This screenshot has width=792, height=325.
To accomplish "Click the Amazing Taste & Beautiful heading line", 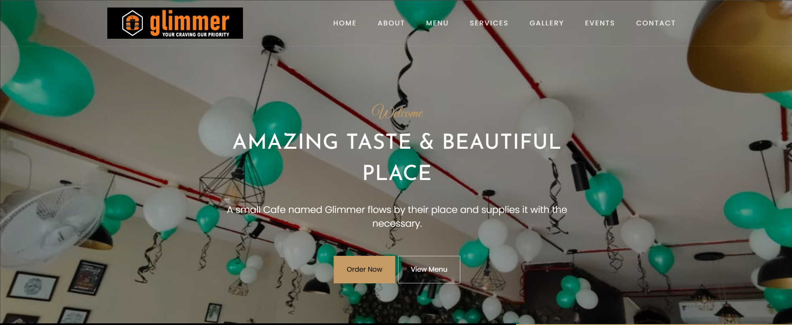I will (x=397, y=142).
